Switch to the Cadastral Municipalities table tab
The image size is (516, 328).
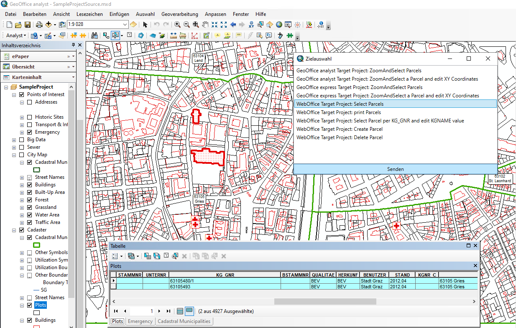(184, 321)
